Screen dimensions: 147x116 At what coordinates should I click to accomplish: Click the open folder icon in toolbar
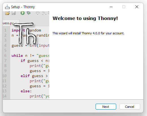pyautogui.click(x=7, y=13)
